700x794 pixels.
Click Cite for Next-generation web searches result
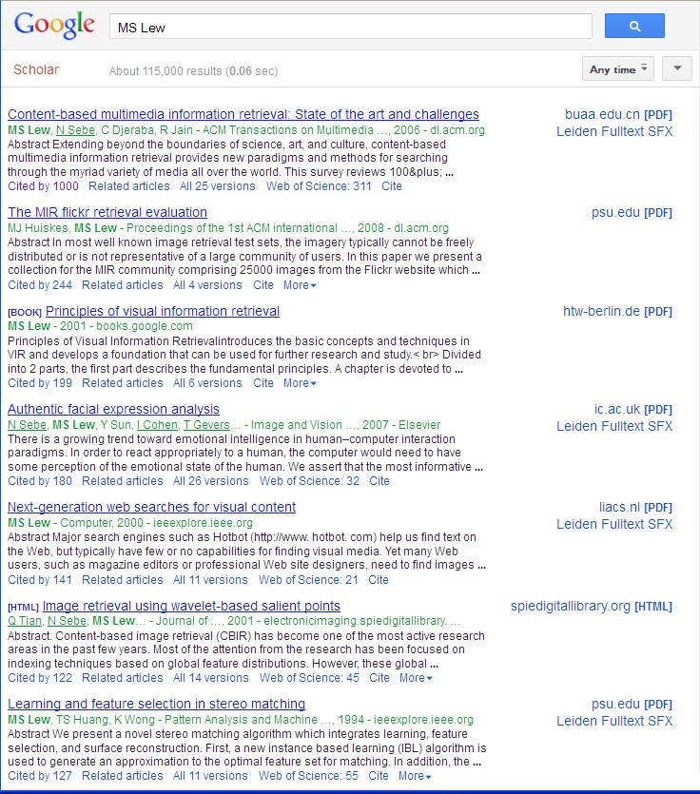(379, 580)
